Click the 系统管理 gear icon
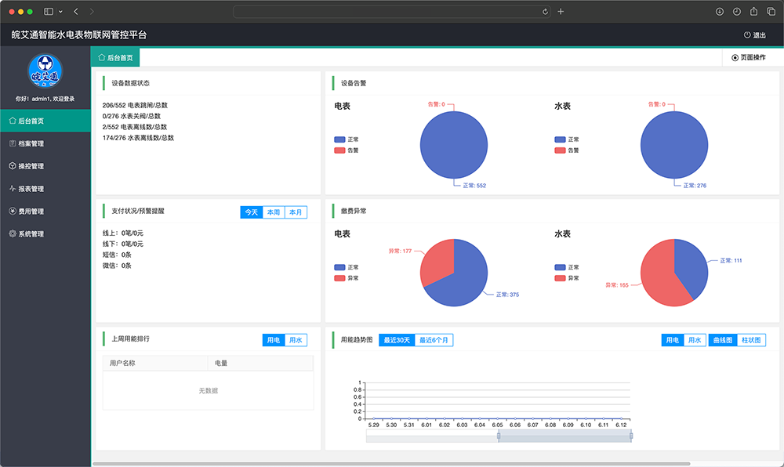784x467 pixels. click(x=12, y=234)
